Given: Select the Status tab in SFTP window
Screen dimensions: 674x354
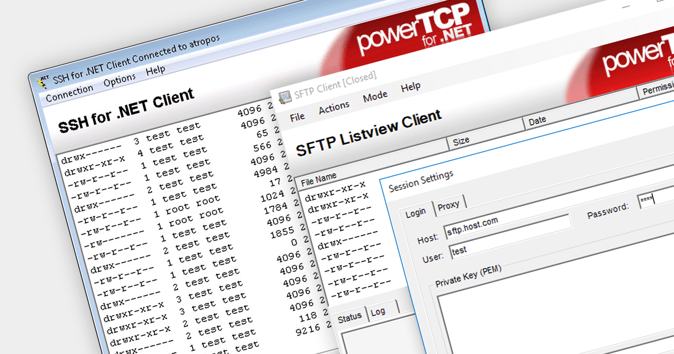Looking at the screenshot, I should (349, 318).
